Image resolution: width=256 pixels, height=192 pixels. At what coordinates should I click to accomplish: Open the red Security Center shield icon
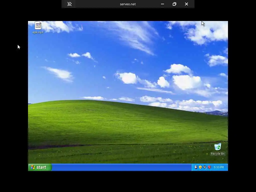(x=209, y=167)
